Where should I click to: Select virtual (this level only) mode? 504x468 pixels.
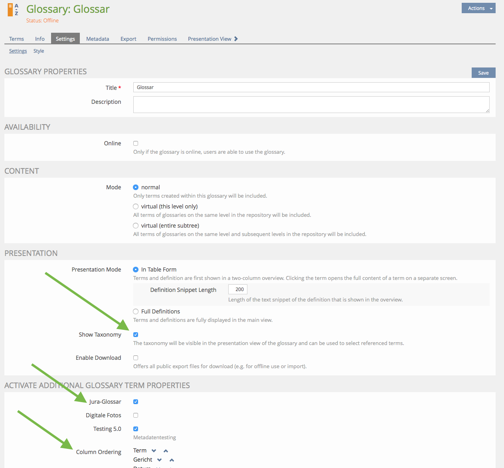[136, 206]
